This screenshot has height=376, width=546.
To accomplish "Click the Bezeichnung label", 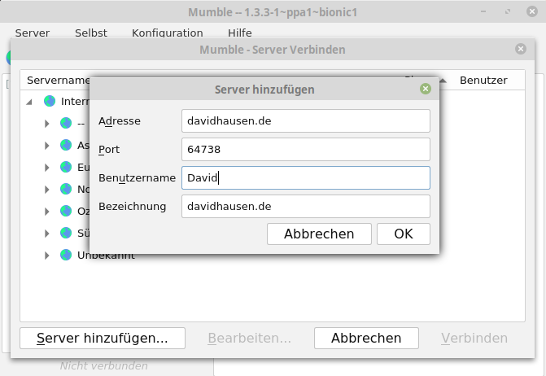I will pos(133,207).
